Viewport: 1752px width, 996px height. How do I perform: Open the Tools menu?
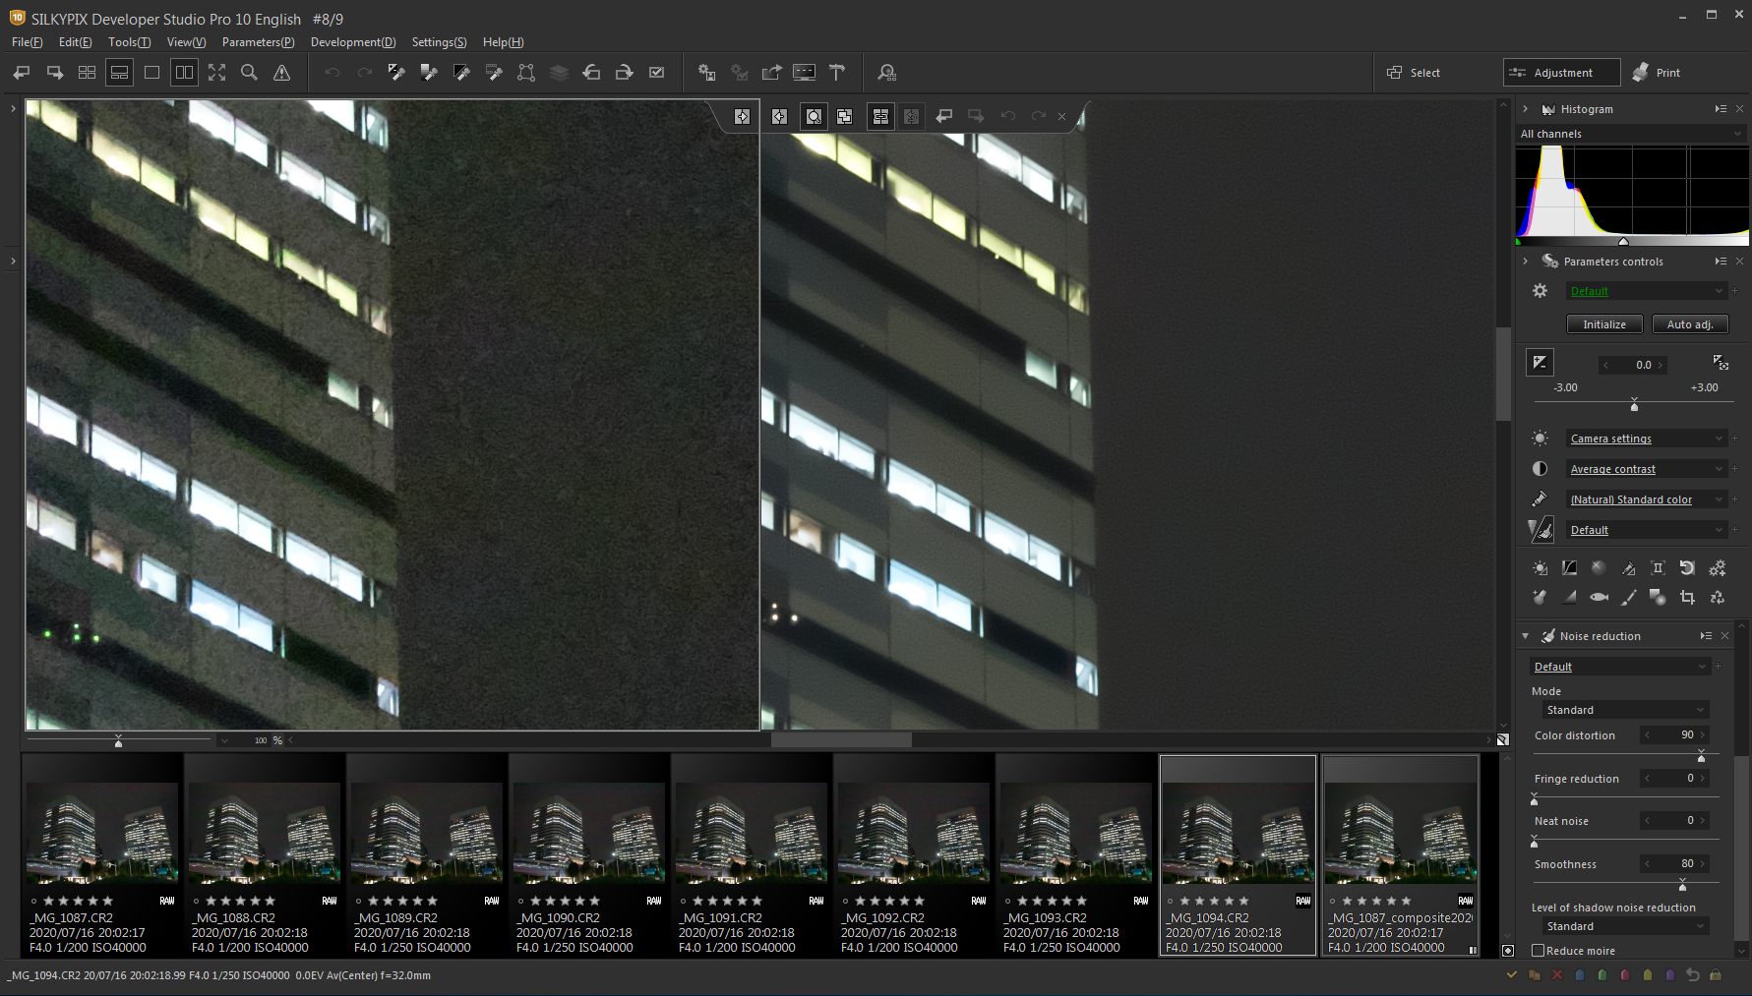tap(129, 42)
